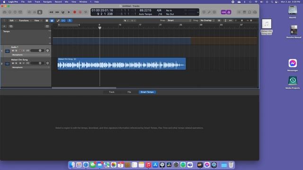The image size is (303, 170).
Task: Open the media Browsers button
Action: [x=255, y=12]
